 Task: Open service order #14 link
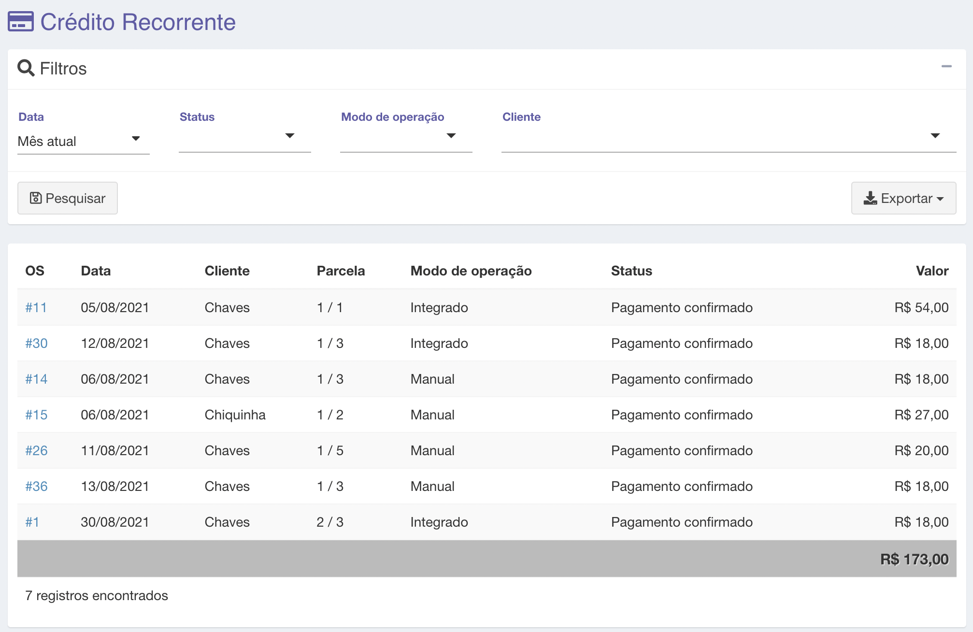(36, 379)
